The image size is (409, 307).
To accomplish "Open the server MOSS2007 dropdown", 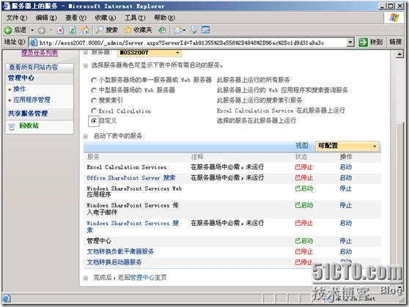I will tap(150, 53).
